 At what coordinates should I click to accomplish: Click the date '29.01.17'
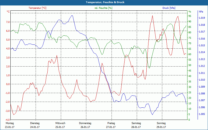pos(161,127)
